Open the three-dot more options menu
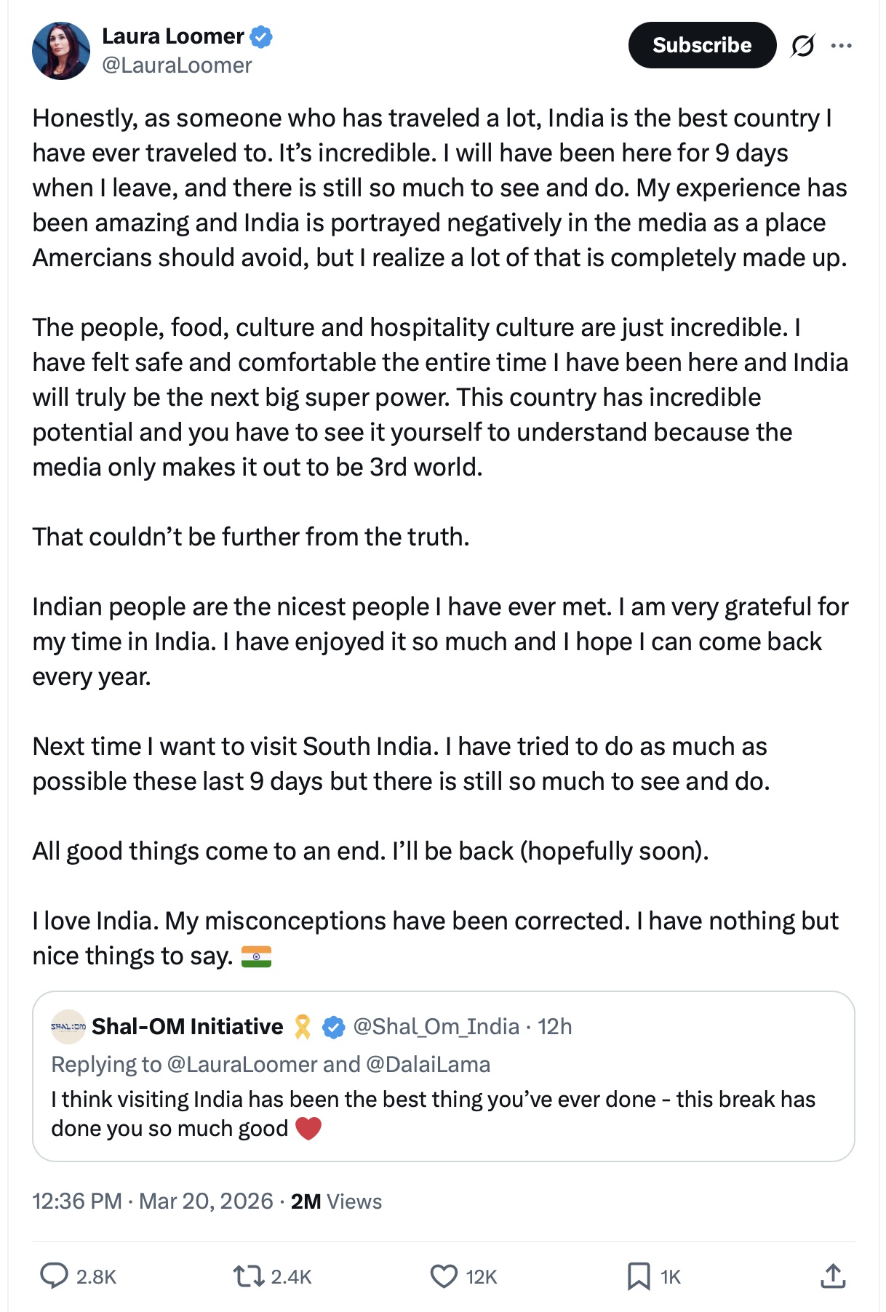The image size is (886, 1312). (x=841, y=46)
